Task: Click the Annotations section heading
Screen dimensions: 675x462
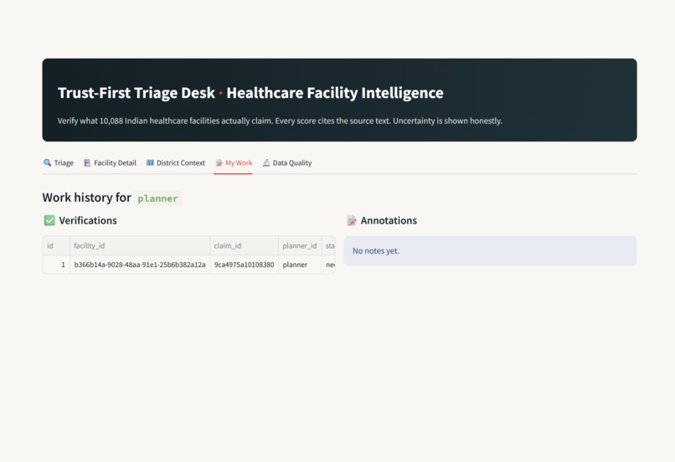Action: coord(389,220)
